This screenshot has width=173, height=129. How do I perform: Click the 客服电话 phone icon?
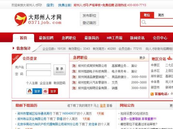[x=152, y=94]
